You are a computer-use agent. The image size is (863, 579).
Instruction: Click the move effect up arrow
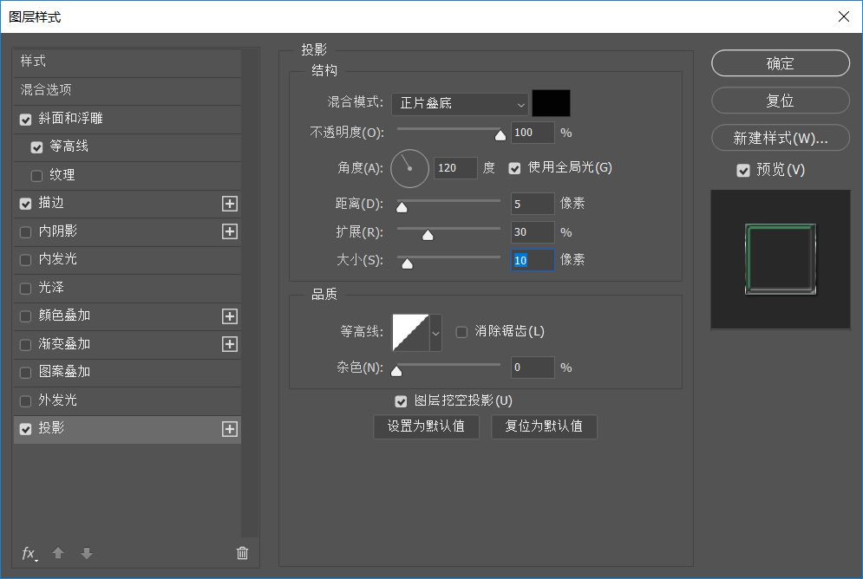tap(58, 553)
